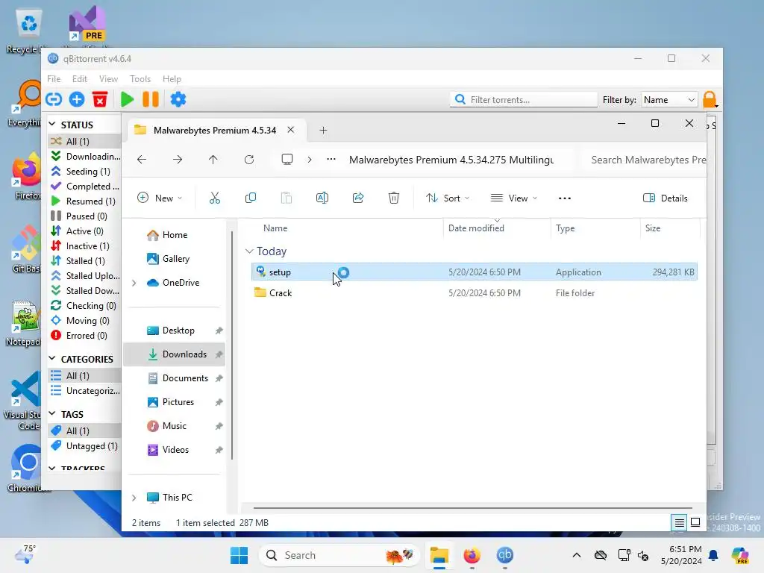
Task: Toggle the Details pane button
Action: pos(665,198)
